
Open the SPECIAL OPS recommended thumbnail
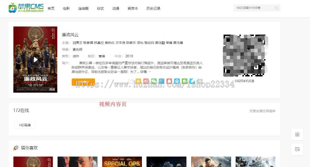[122, 162]
